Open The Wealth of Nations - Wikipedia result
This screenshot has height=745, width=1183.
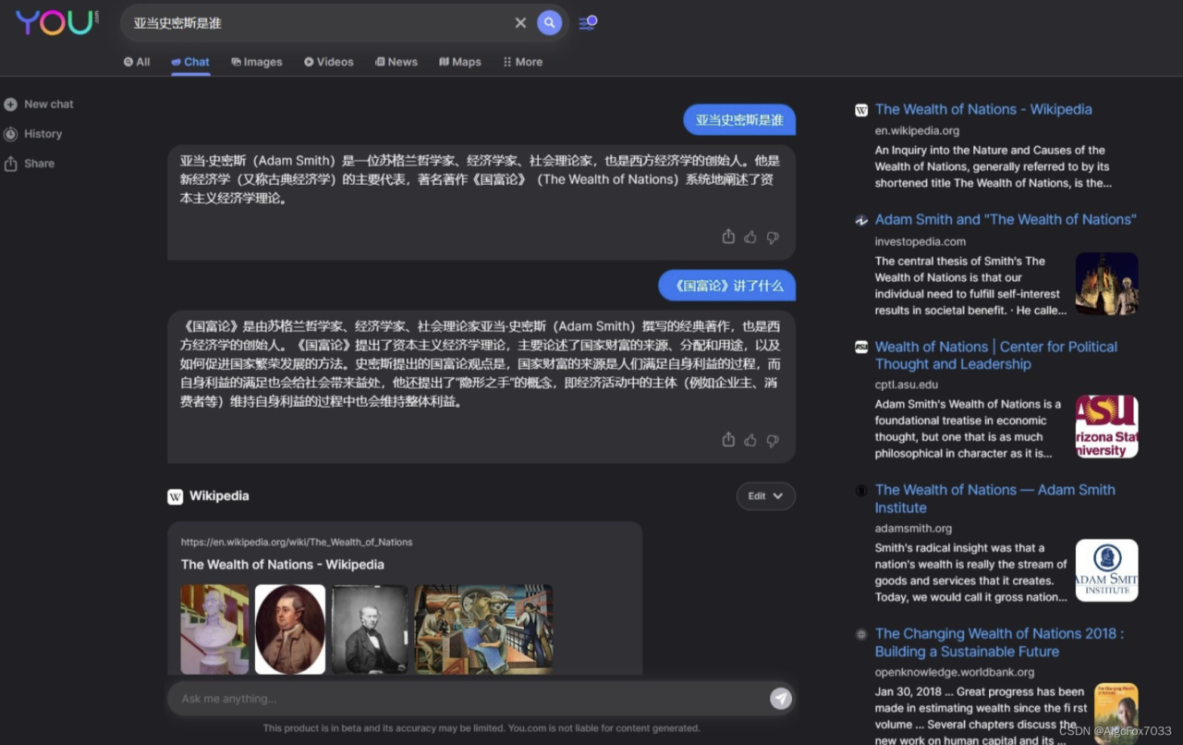(x=983, y=109)
